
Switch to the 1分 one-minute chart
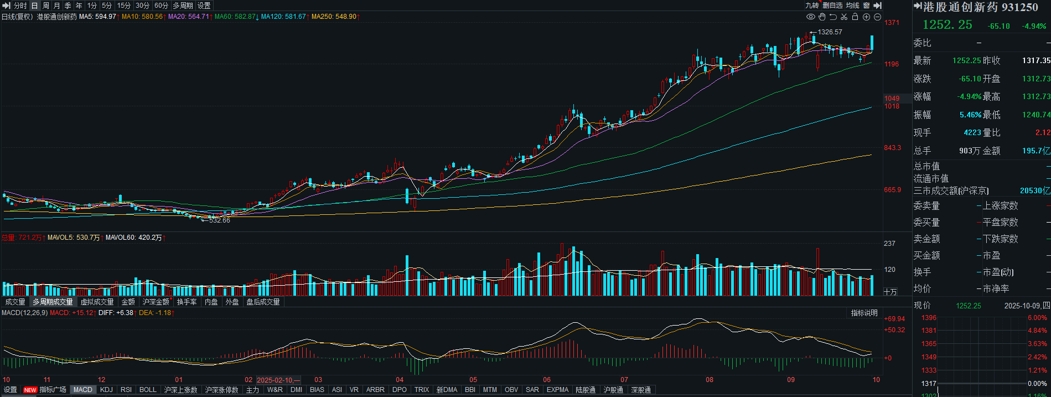[92, 6]
